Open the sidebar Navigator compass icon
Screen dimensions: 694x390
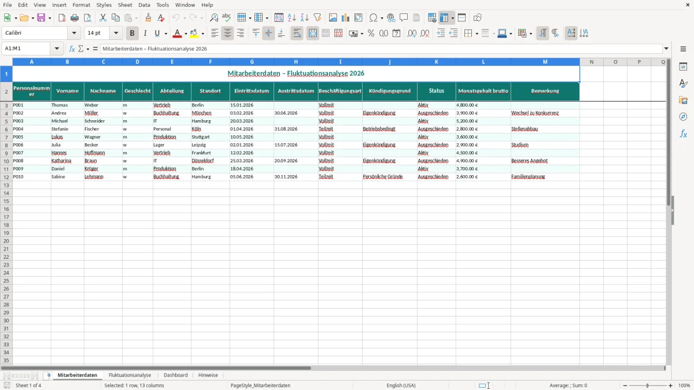[684, 117]
